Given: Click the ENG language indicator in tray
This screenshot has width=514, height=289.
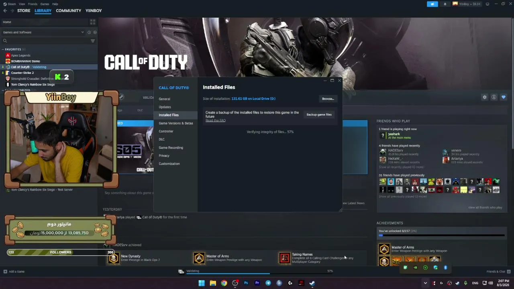Looking at the screenshot, I should tap(475, 283).
